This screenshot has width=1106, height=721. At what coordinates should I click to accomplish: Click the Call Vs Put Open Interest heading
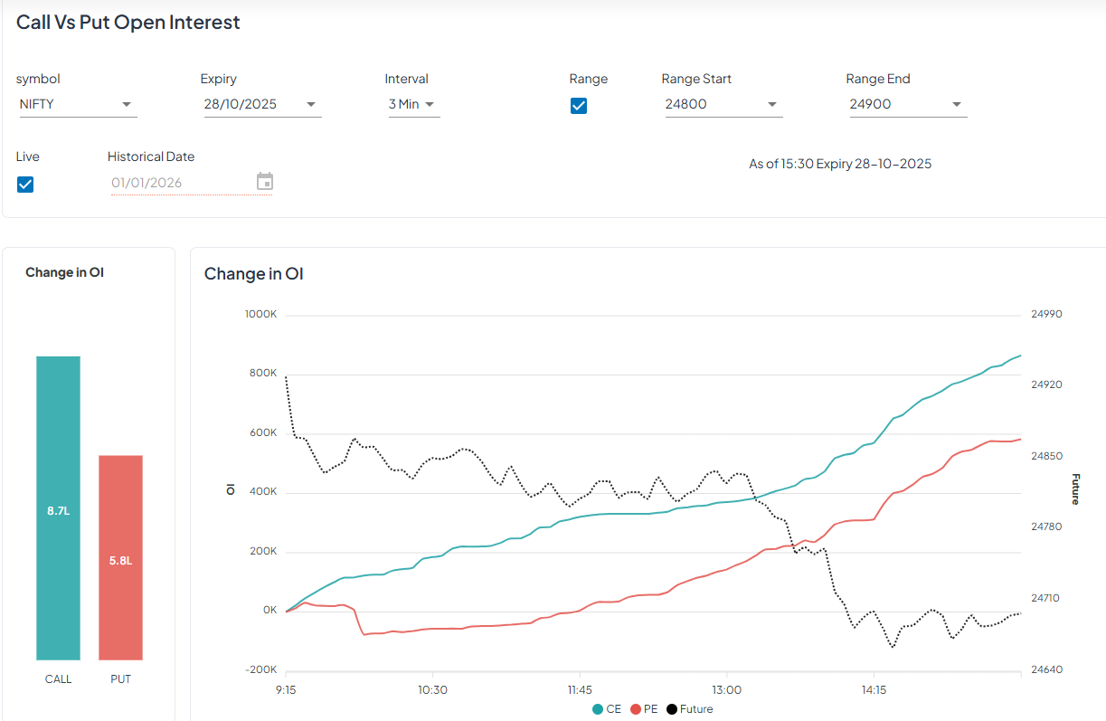pos(128,23)
